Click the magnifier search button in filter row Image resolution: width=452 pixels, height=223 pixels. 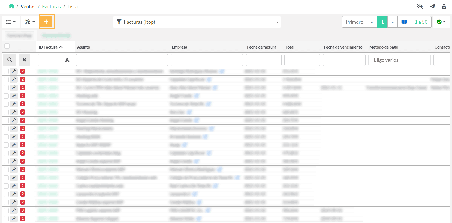(x=10, y=60)
